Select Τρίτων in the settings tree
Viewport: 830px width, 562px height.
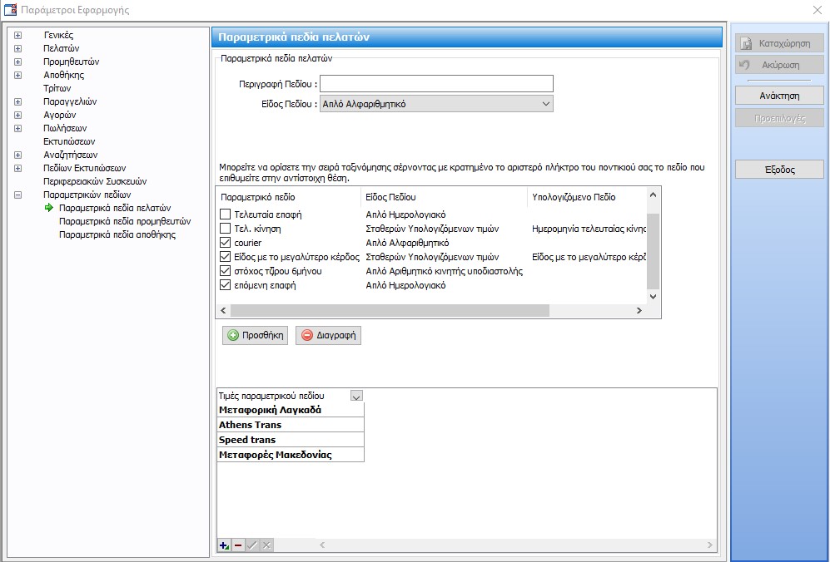[57, 88]
